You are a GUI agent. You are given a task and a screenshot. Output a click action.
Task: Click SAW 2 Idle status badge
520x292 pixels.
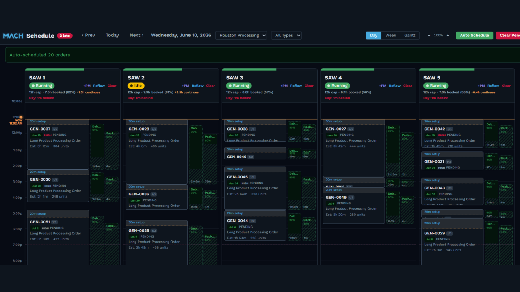[x=136, y=86]
